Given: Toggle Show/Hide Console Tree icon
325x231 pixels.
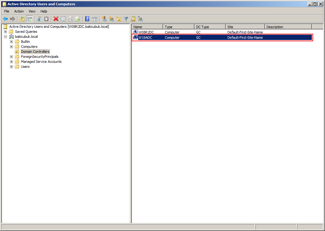Looking at the screenshot, I should tap(30, 19).
